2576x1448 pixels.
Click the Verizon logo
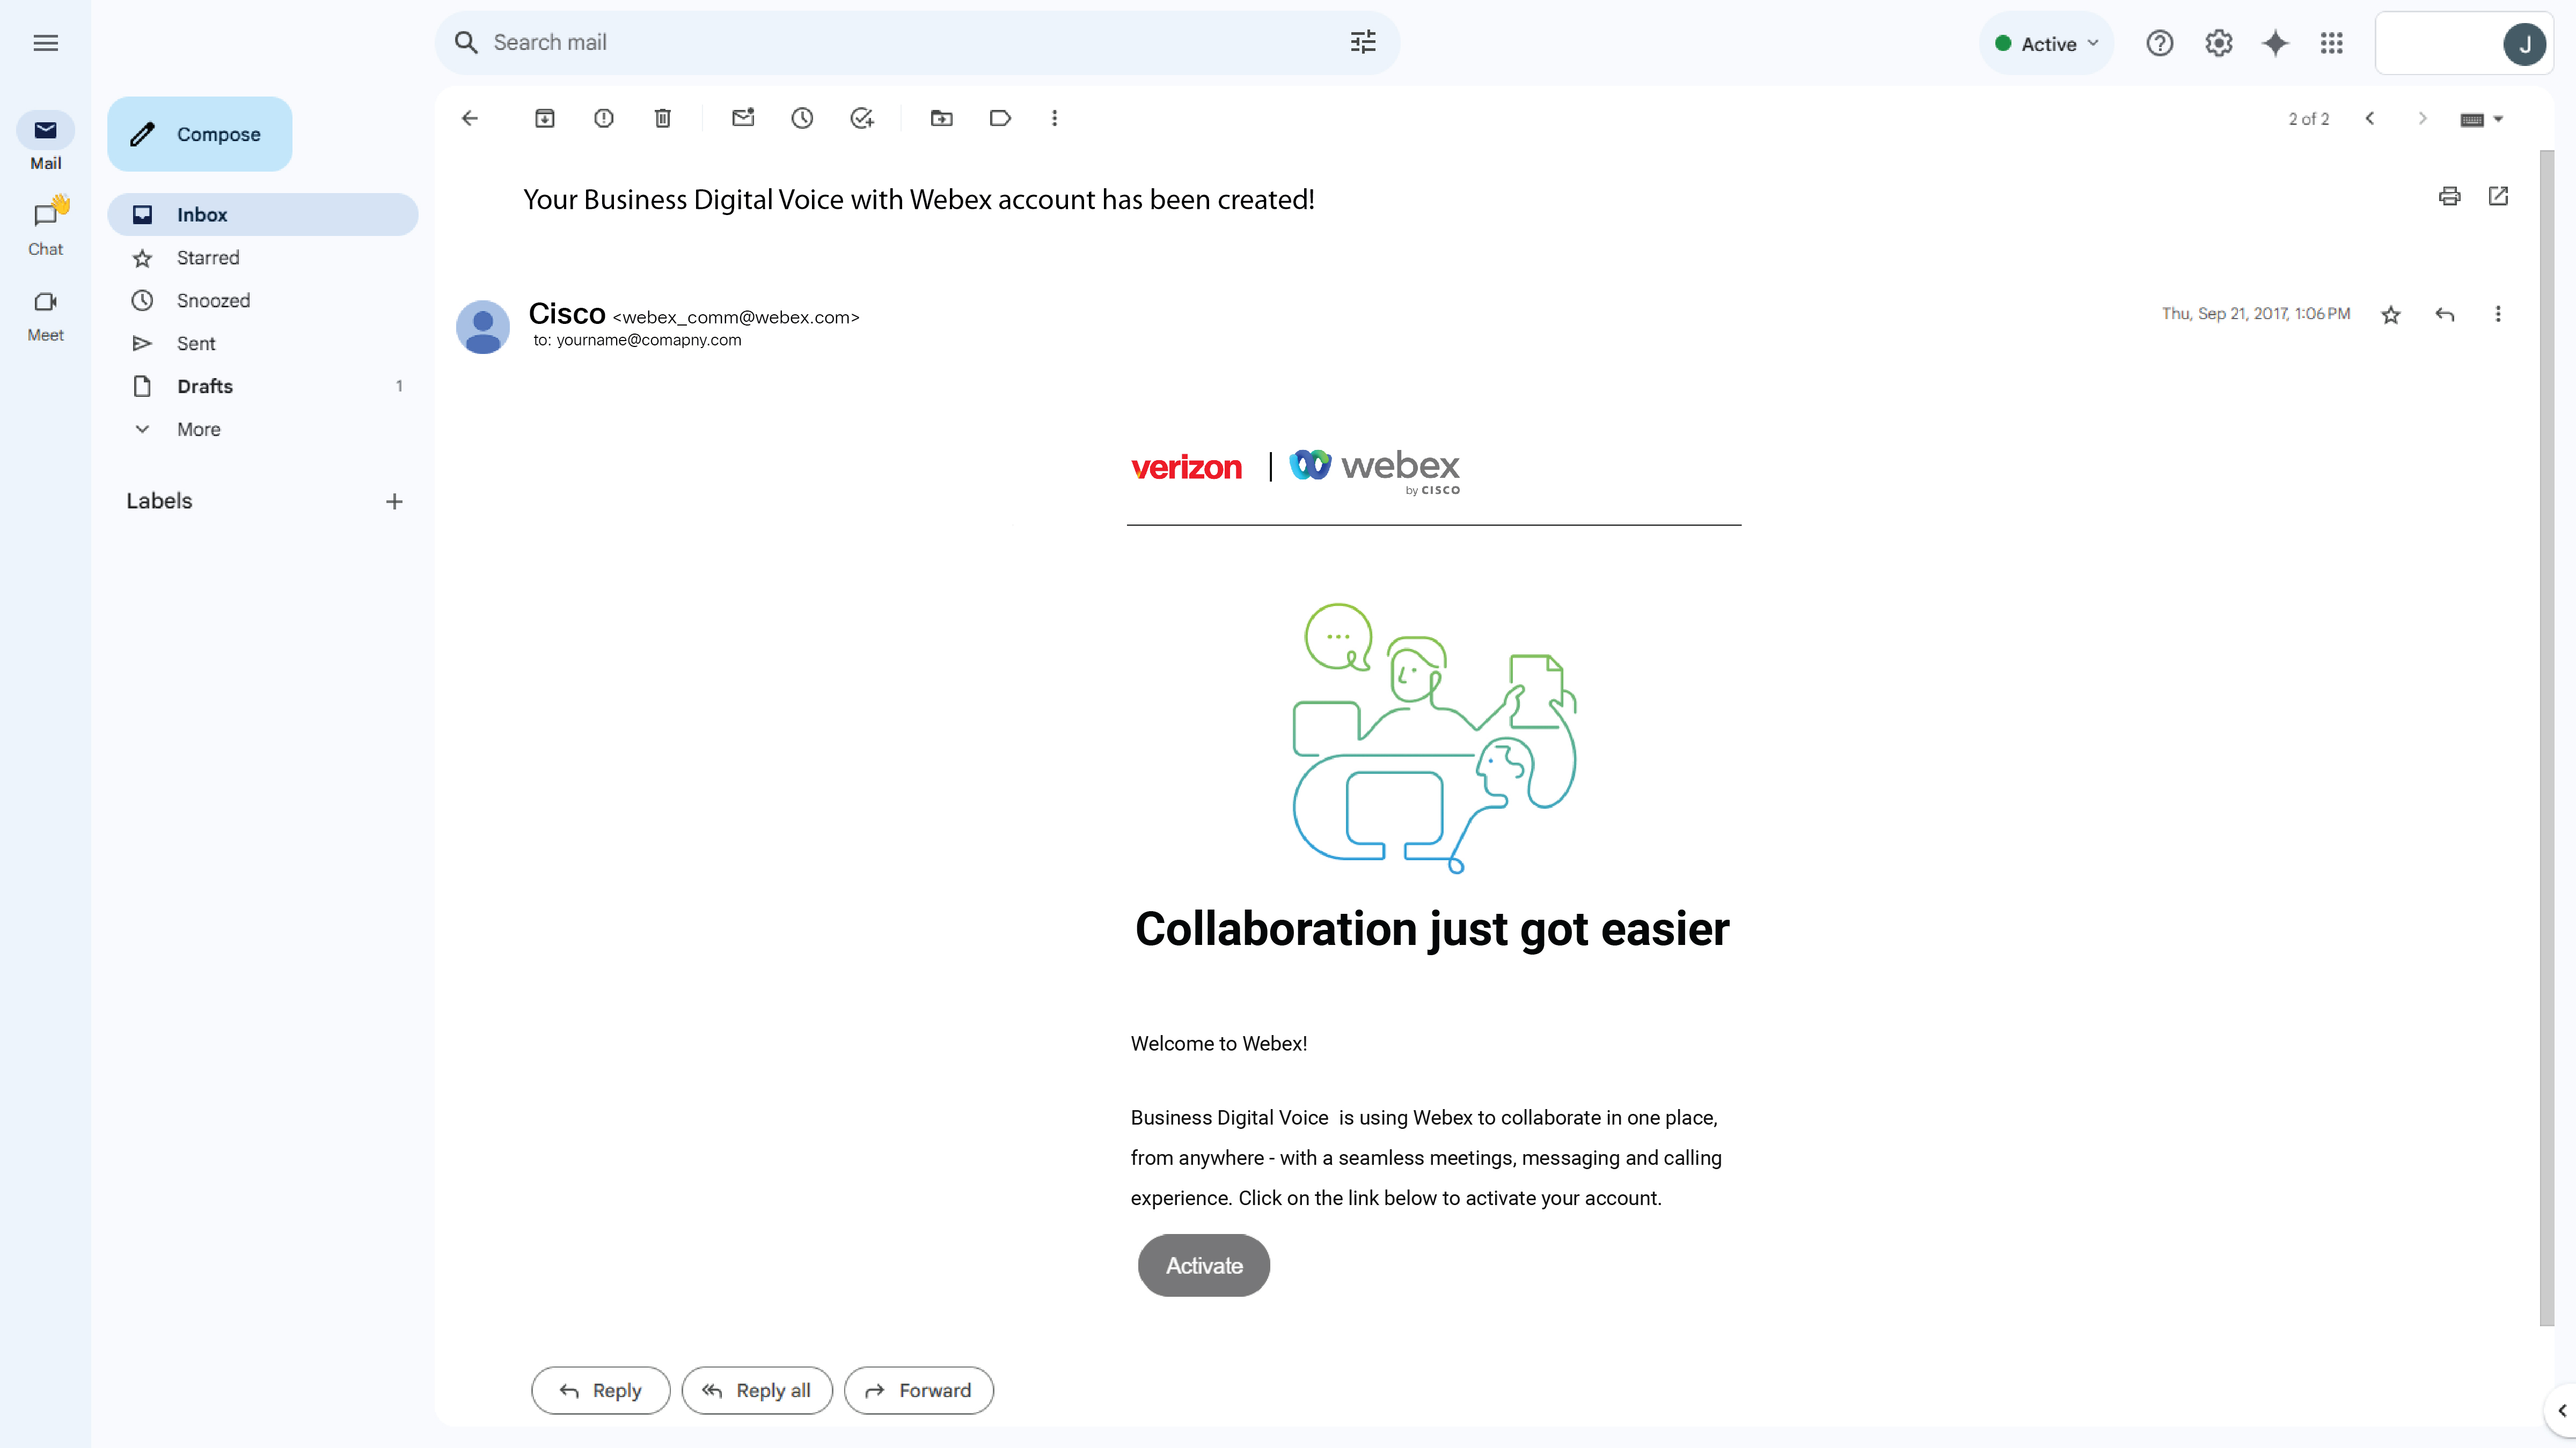coord(1186,468)
